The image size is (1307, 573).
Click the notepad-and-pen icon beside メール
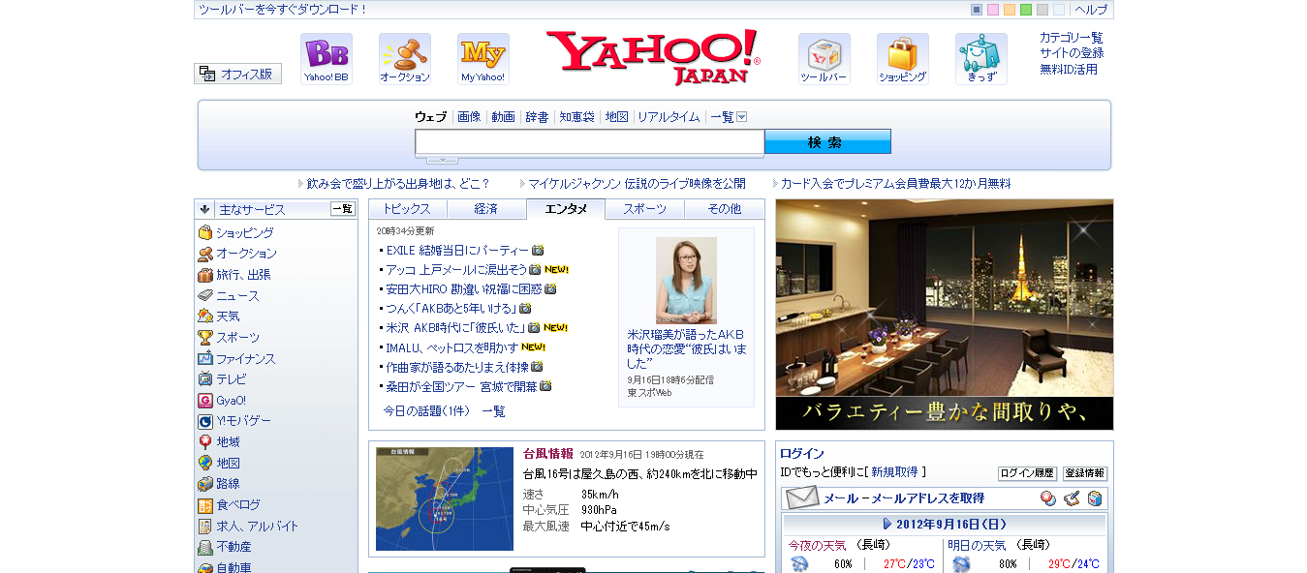click(x=1072, y=498)
